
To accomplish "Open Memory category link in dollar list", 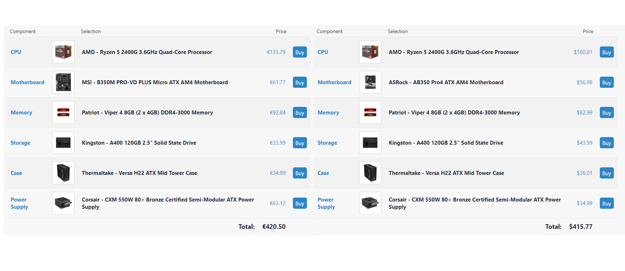I will (329, 113).
